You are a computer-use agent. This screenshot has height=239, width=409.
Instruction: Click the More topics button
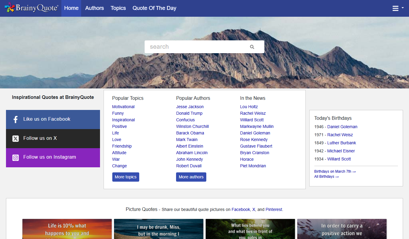pyautogui.click(x=126, y=177)
